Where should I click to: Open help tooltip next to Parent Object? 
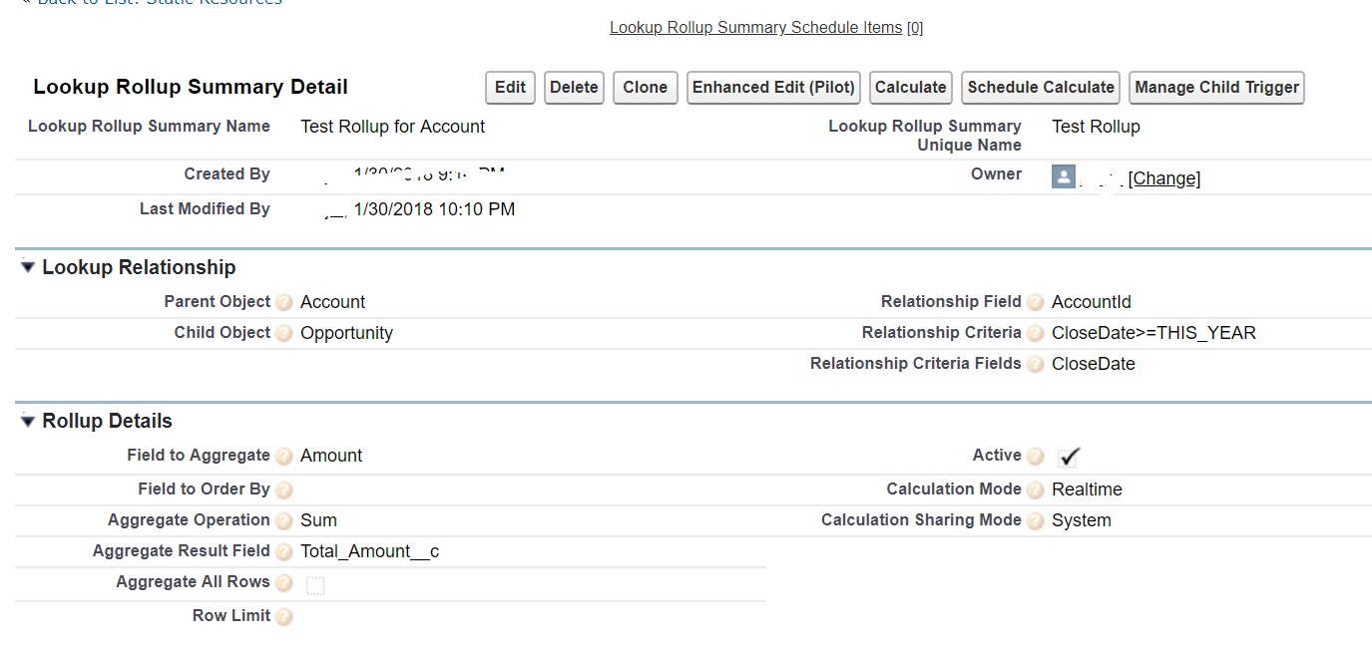point(283,301)
